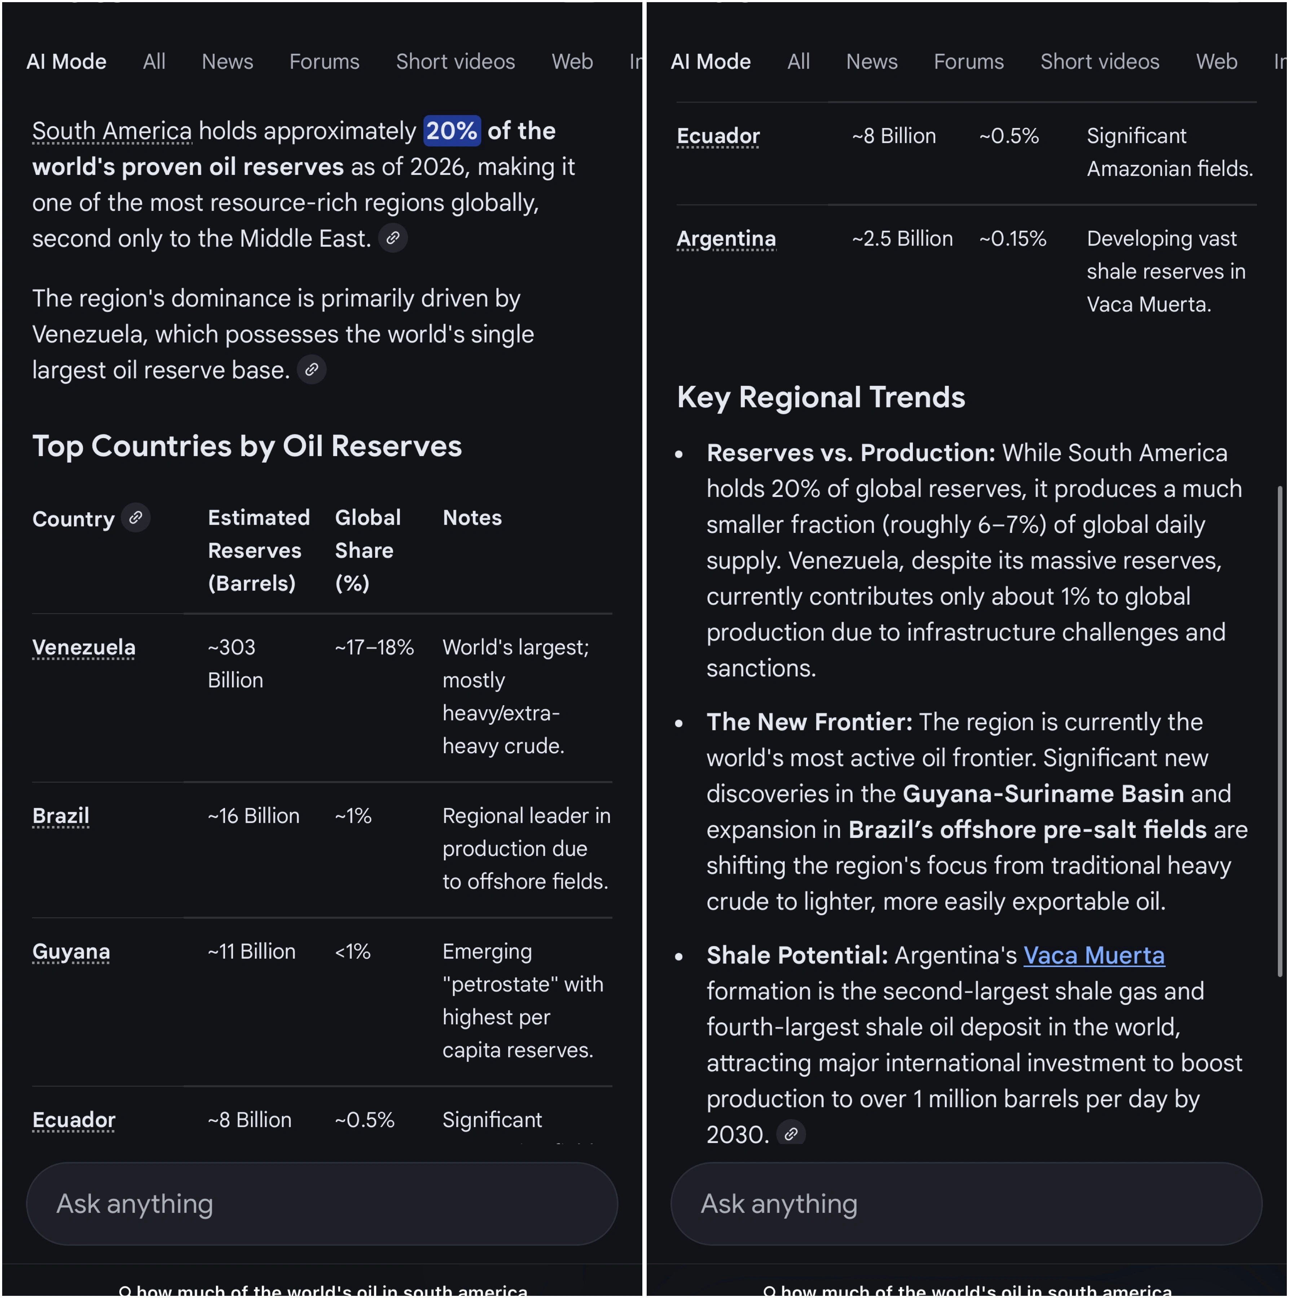This screenshot has height=1298, width=1289.
Task: Click Ask anything field in left panel
Action: [322, 1204]
